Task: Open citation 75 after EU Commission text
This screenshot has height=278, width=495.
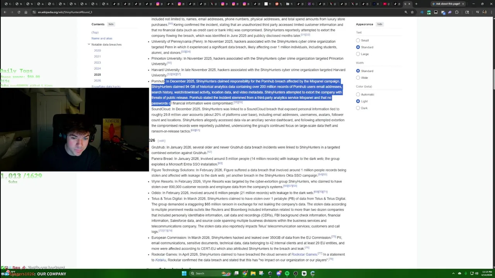Action: coord(334,237)
